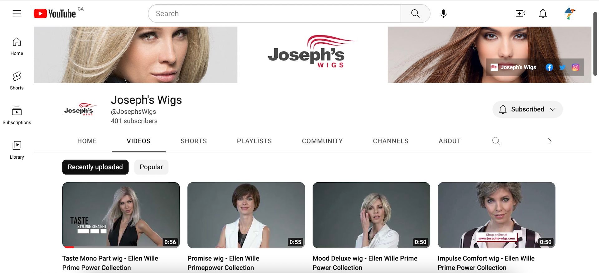599x273 pixels.
Task: Select the VIDEOS tab
Action: coord(139,141)
